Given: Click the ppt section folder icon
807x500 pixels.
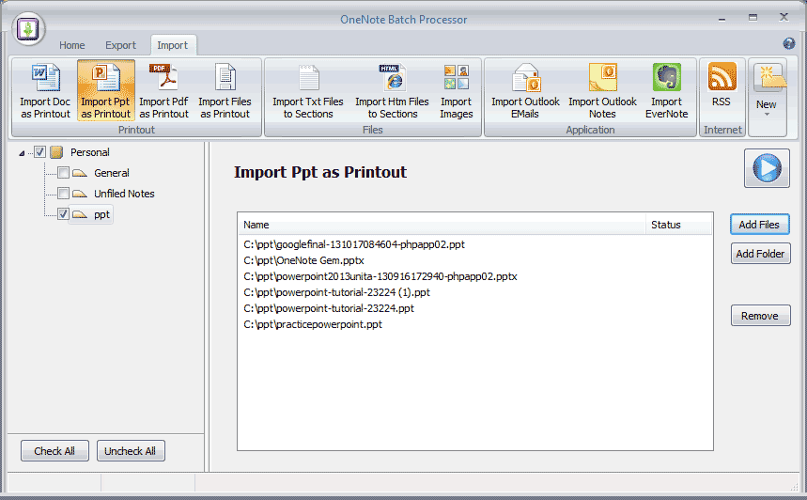Looking at the screenshot, I should click(80, 214).
